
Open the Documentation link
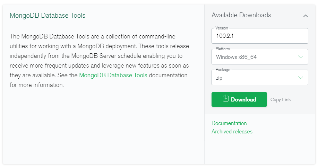[x=229, y=123]
